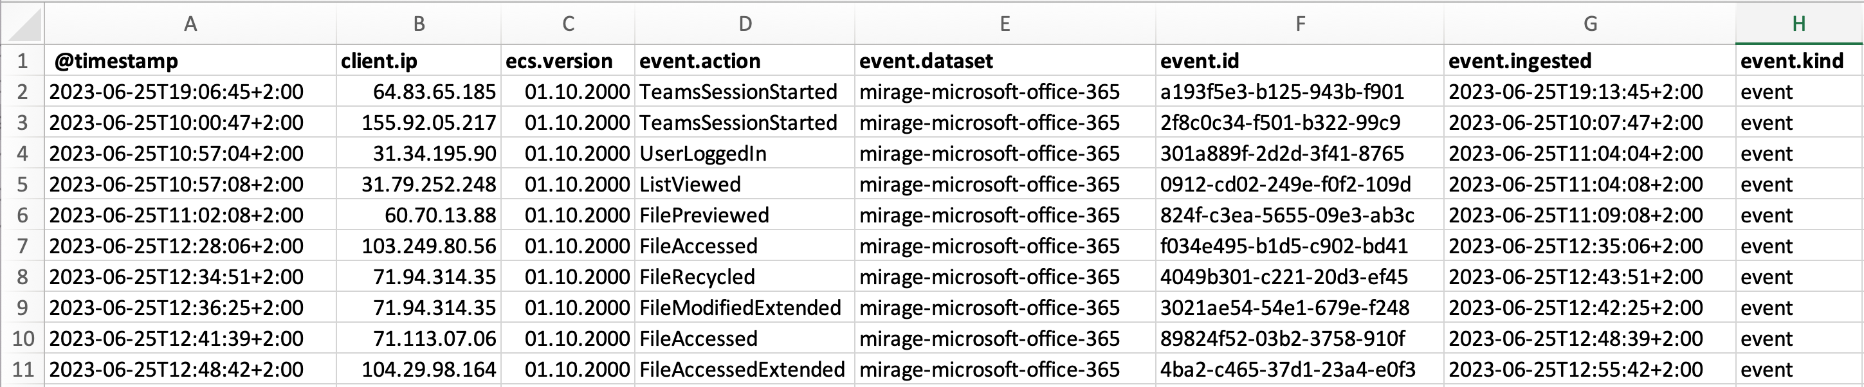Select the FileRecycled cell
Screen dimensions: 1864x387
[x=745, y=277]
